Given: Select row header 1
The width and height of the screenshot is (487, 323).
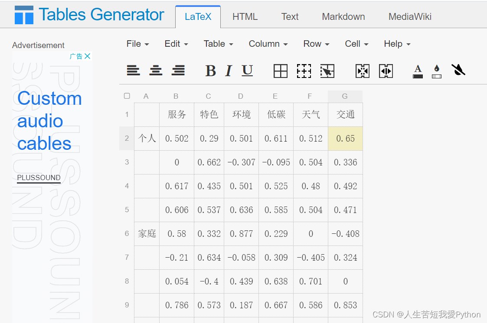Looking at the screenshot, I should (127, 115).
